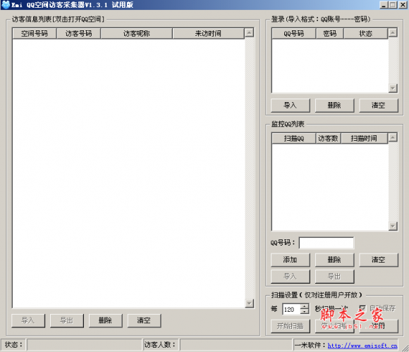Sort by 访客号码 column header
Image resolution: width=409 pixels, height=352 pixels.
point(78,34)
